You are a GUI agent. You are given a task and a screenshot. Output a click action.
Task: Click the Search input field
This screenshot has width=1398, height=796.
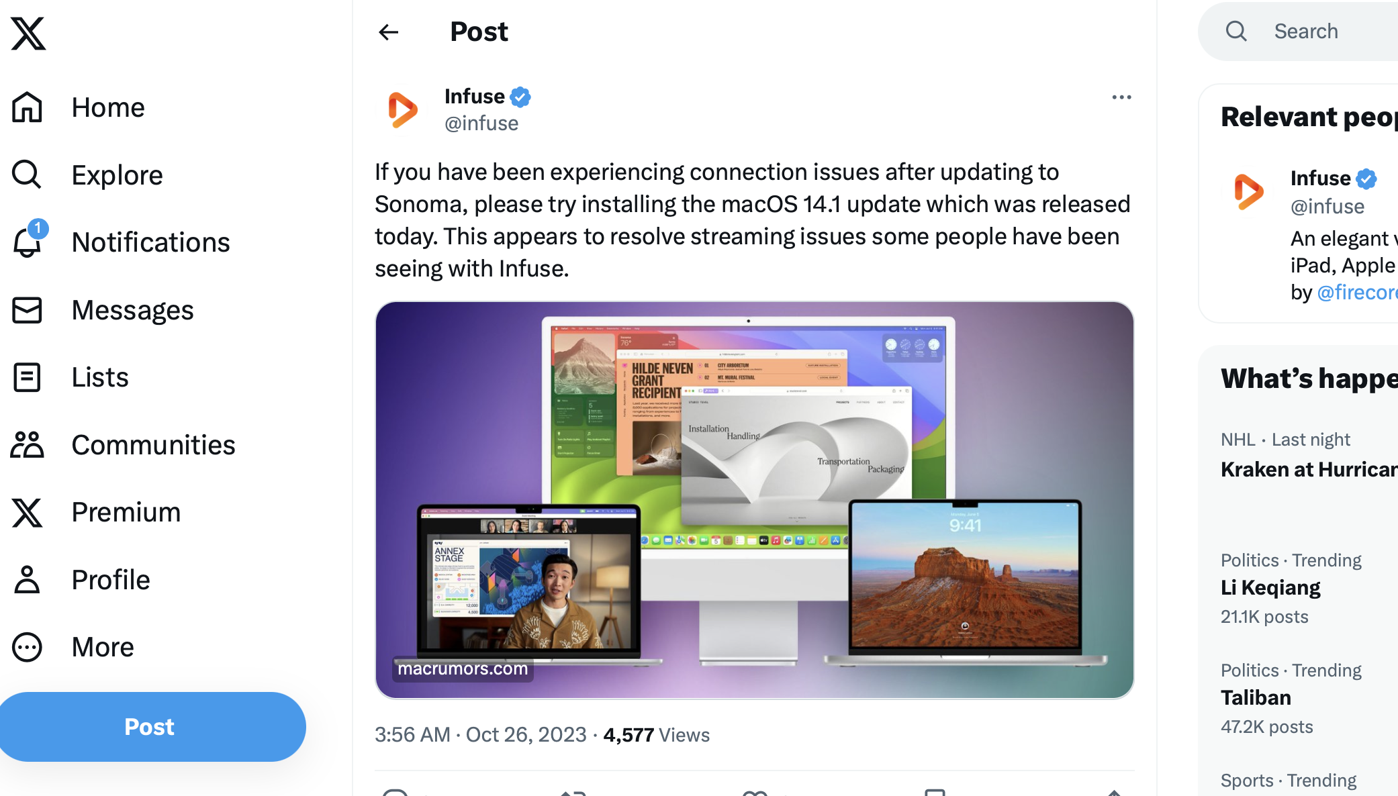[x=1330, y=32]
